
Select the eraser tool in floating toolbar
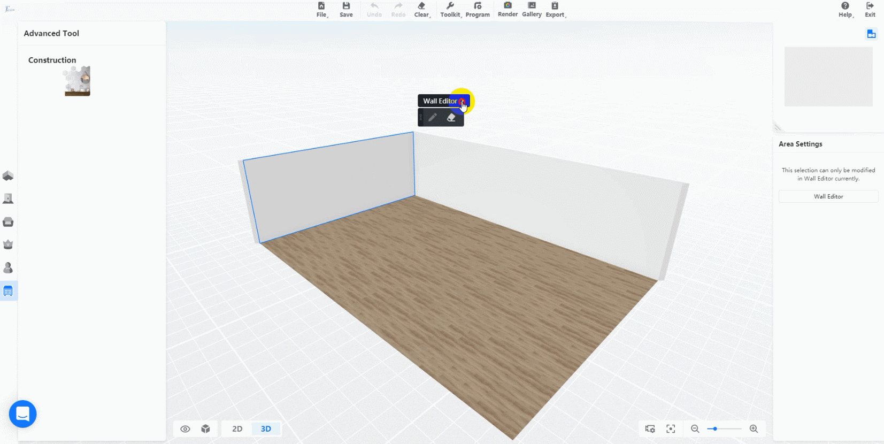(451, 118)
